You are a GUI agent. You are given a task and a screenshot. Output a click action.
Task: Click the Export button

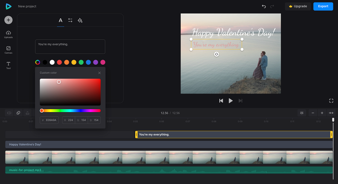point(323,6)
